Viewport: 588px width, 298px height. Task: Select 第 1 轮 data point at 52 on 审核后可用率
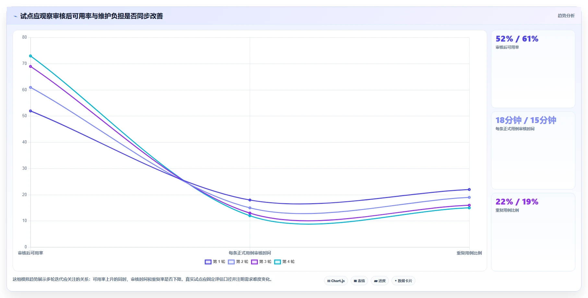30,111
